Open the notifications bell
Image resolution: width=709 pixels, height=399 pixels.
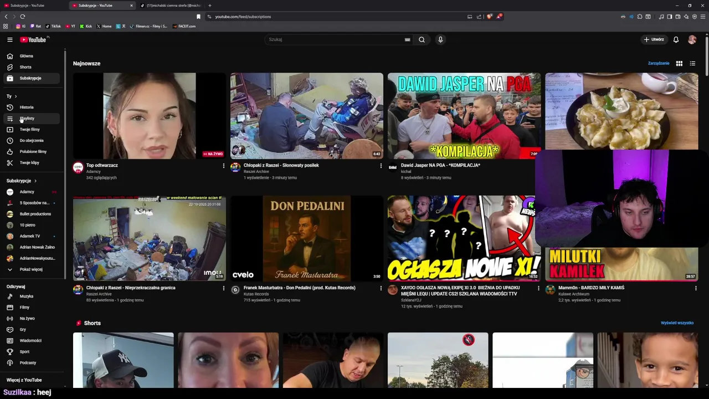click(x=676, y=39)
